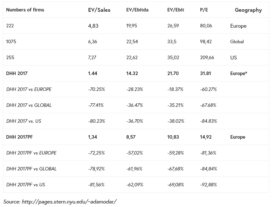Screen dimensions: 276x207
Task: Select the Geography column header
Action: point(248,10)
